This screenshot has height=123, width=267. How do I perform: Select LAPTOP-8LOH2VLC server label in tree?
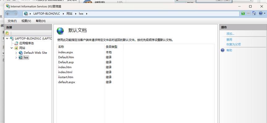tap(33, 38)
